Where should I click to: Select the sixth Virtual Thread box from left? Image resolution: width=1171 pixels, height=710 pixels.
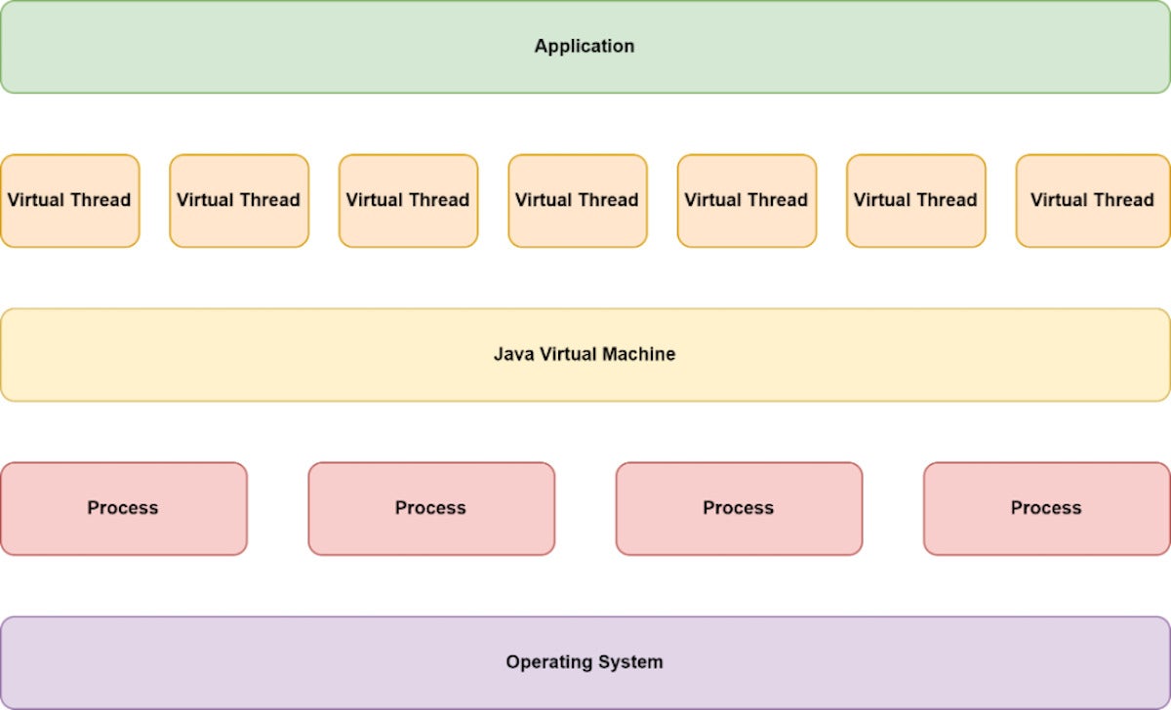[916, 201]
